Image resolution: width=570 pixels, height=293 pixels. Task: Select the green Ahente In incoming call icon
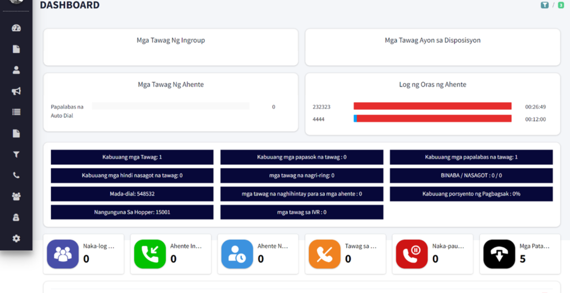tap(150, 254)
